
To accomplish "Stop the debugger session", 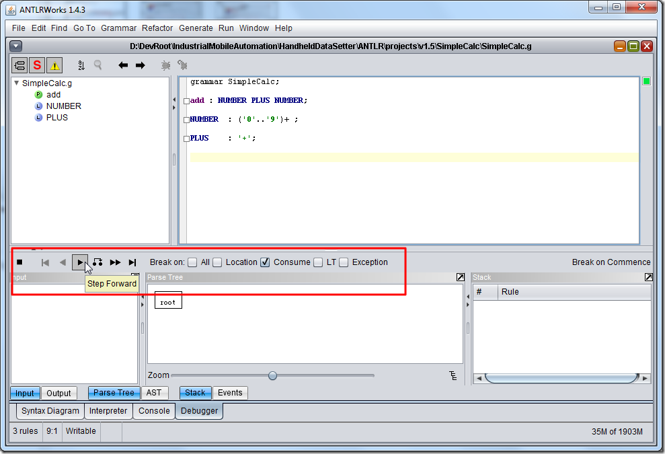I will coord(19,262).
